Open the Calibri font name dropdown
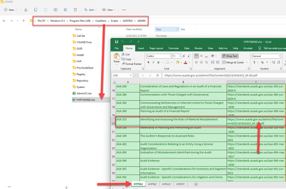 coord(170,56)
